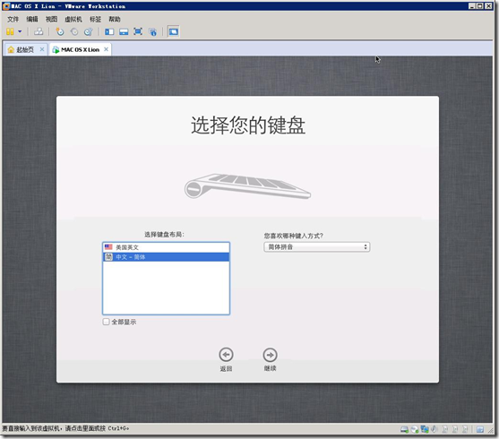Click the info-badge window toolbar icon

[x=153, y=31]
